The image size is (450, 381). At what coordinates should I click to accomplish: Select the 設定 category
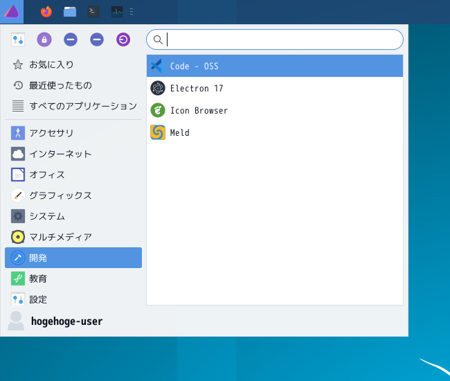coord(73,299)
